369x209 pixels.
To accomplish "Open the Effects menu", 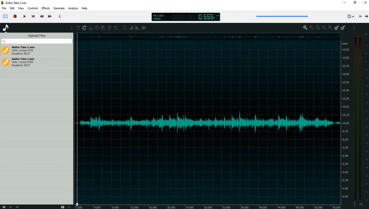I will 46,8.
